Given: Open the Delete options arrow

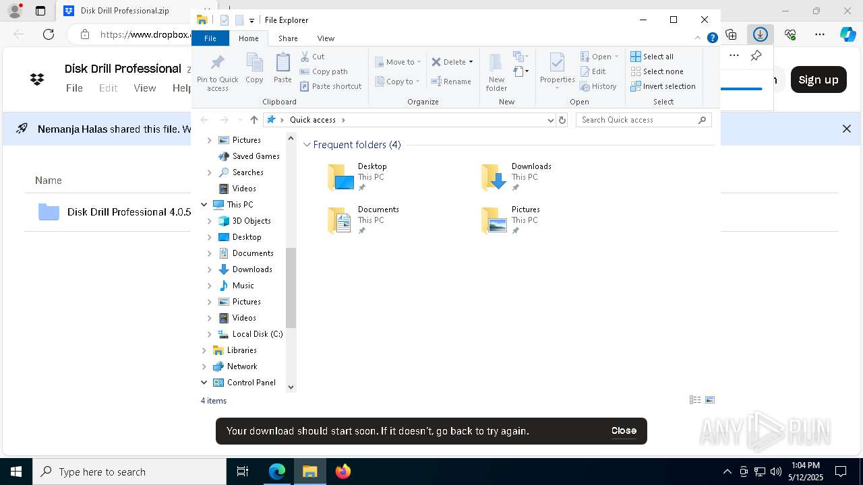Looking at the screenshot, I should 471,62.
